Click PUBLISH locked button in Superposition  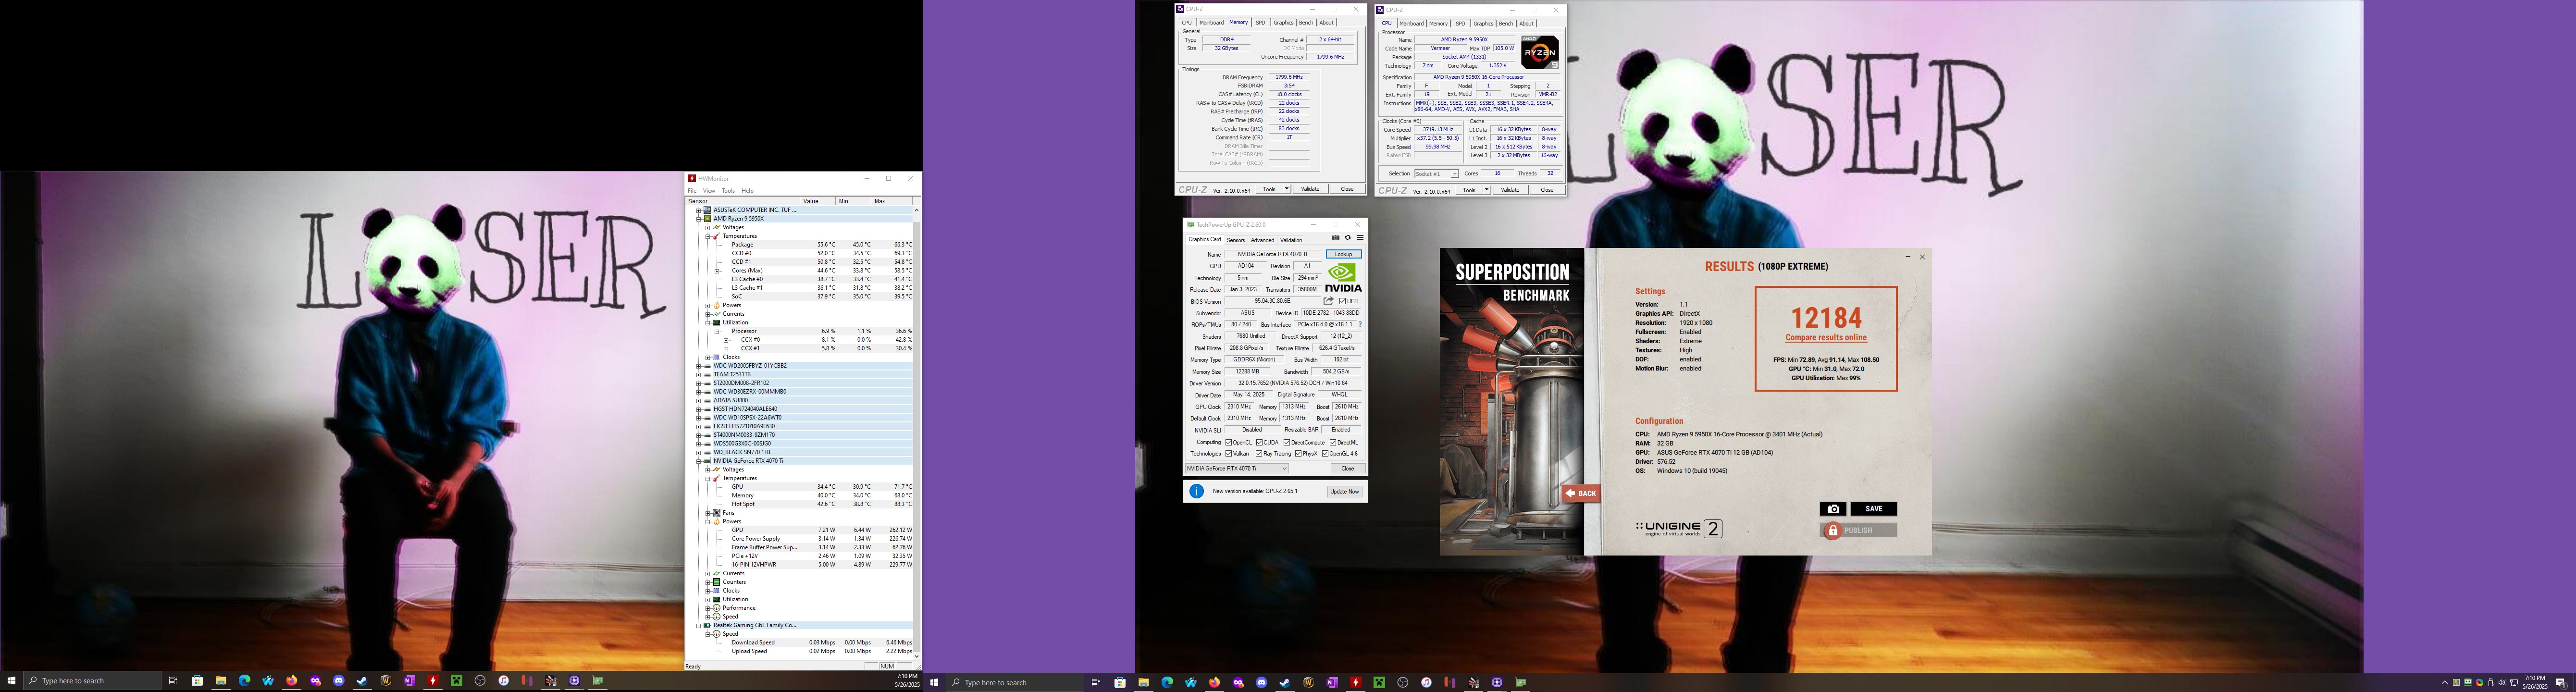(1858, 531)
